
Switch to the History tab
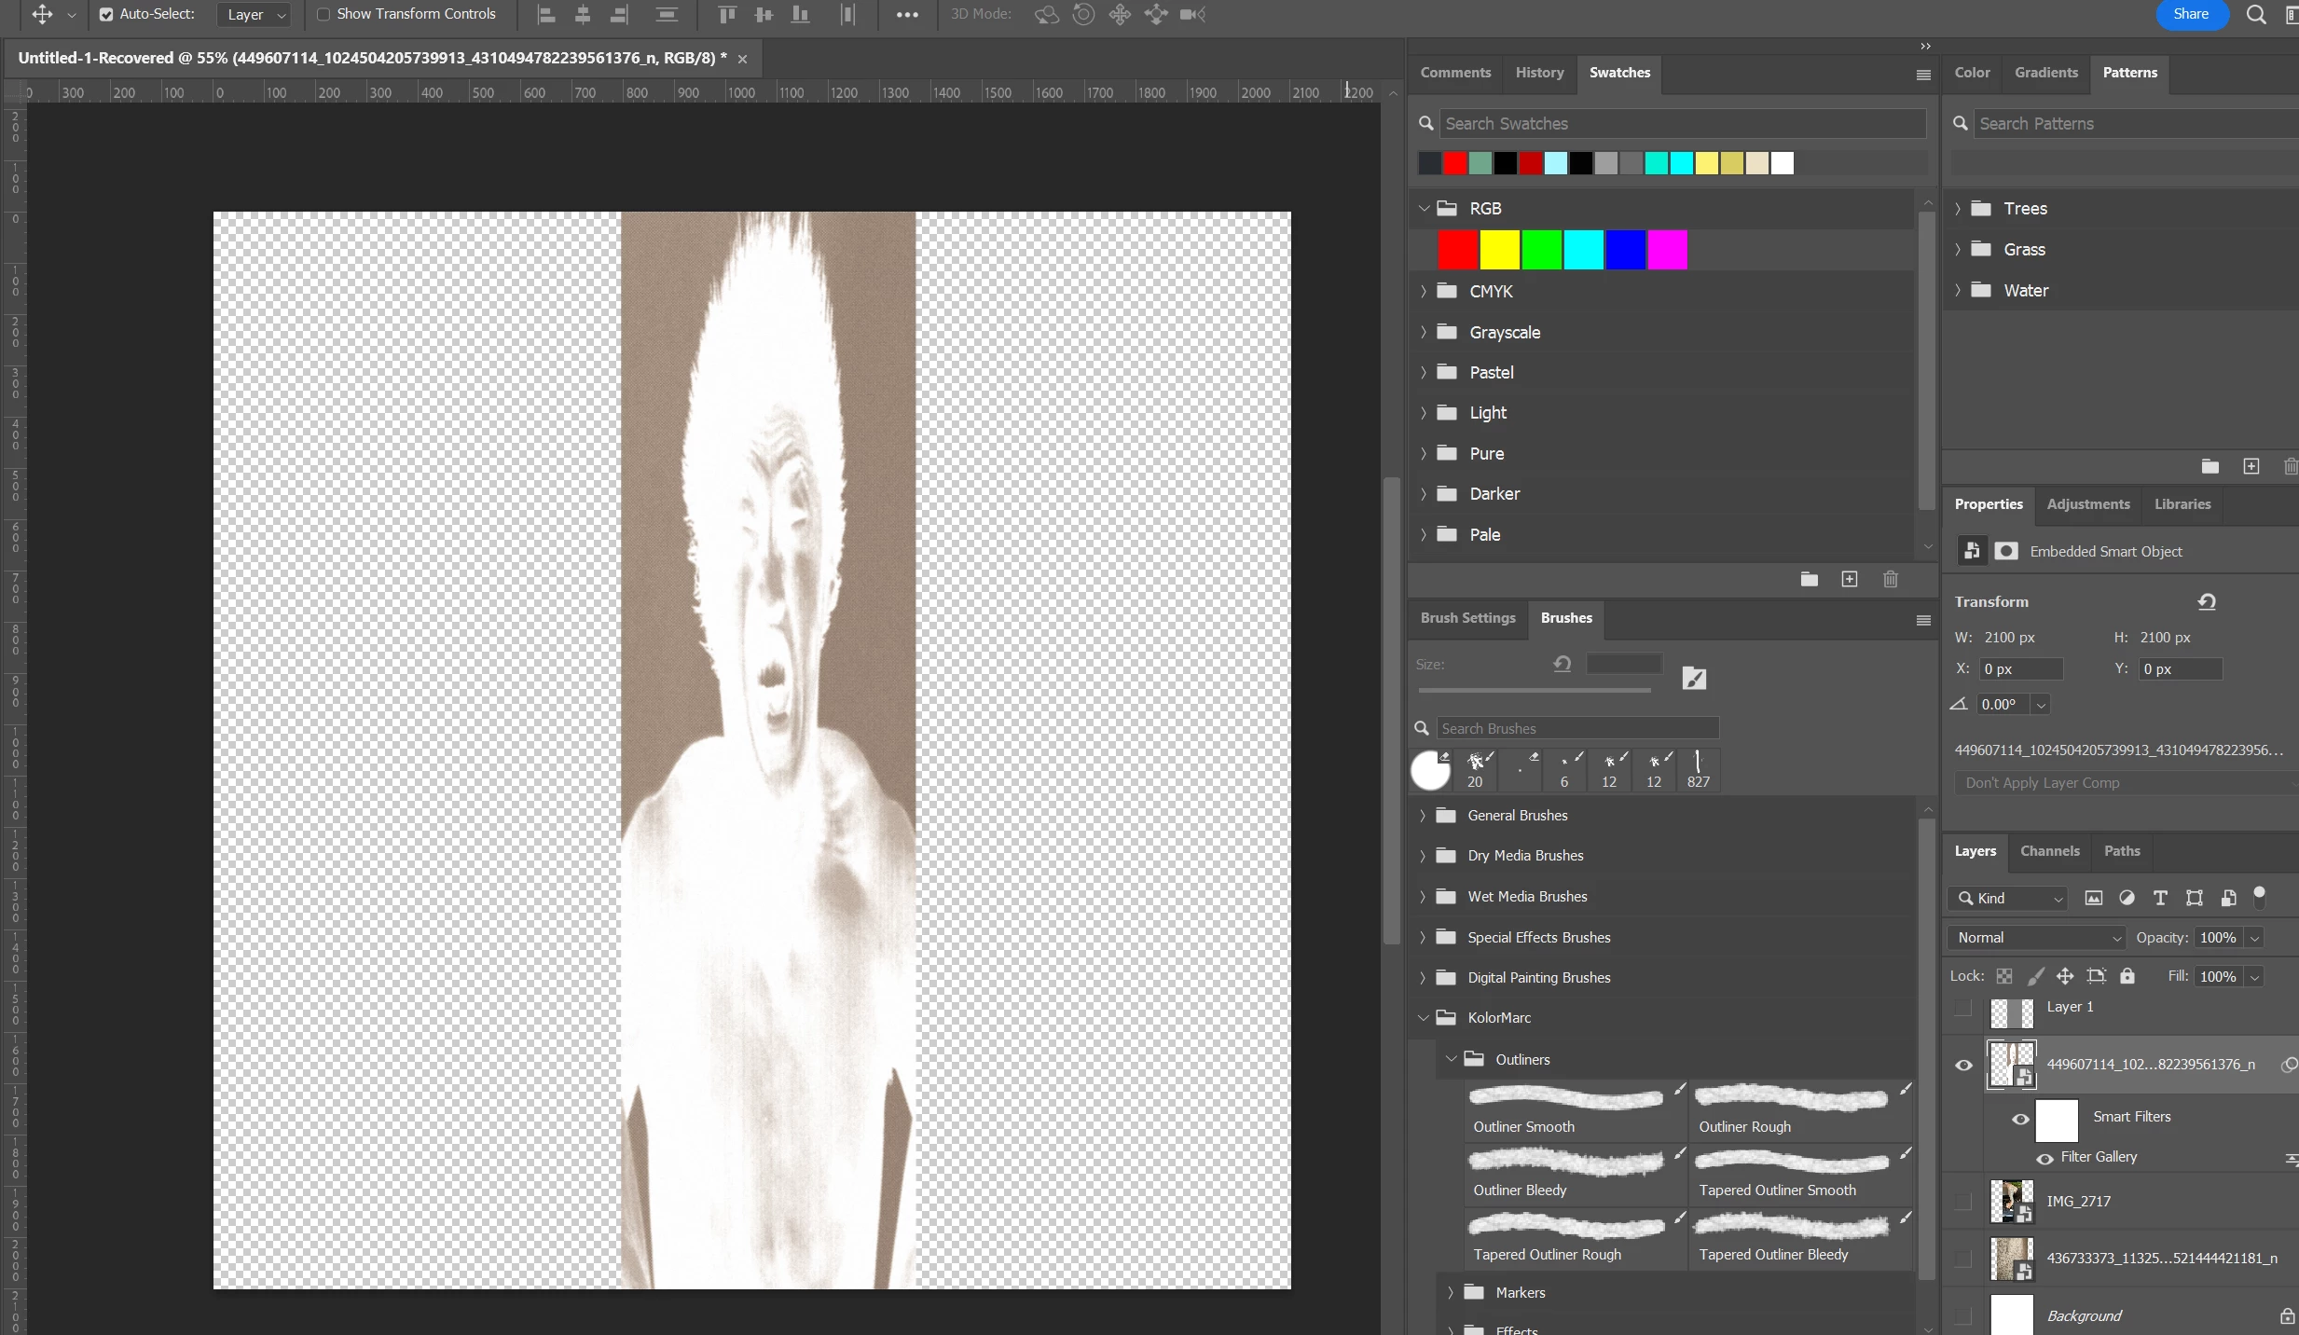click(x=1539, y=72)
